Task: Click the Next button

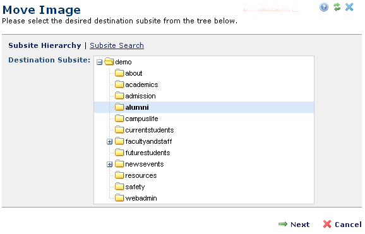Action: click(294, 225)
